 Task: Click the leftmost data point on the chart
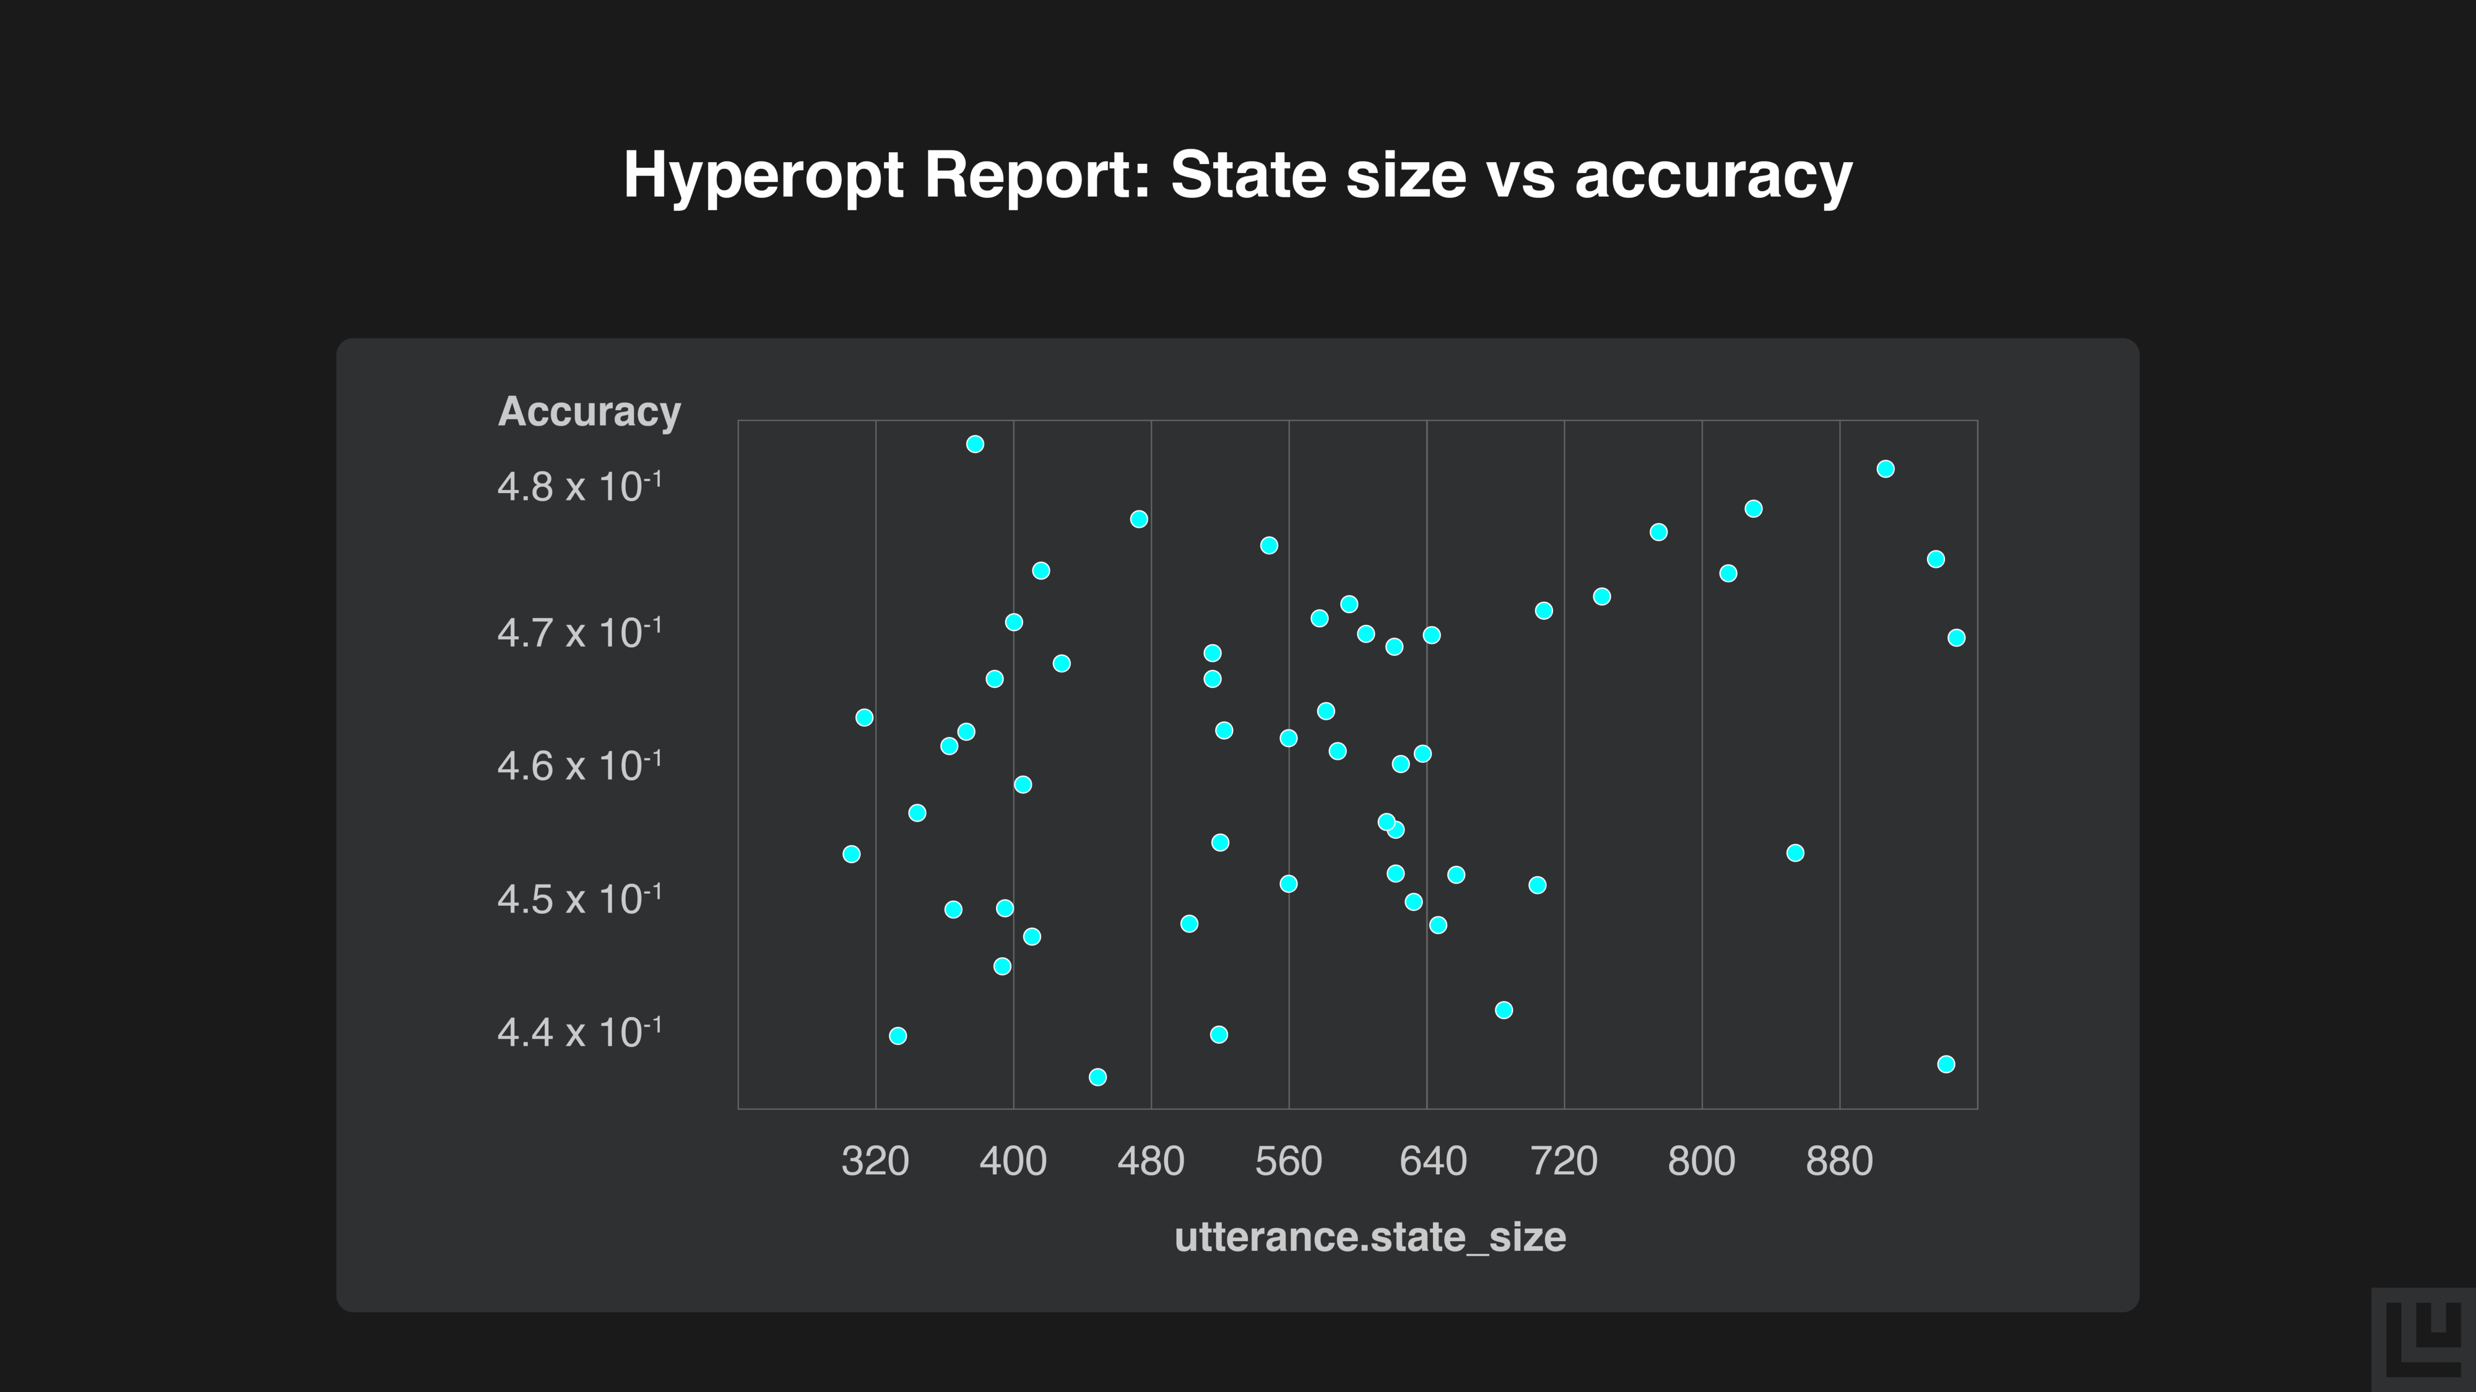852,854
